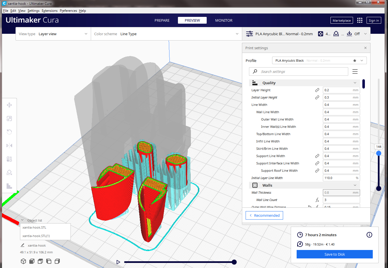This screenshot has height=268, width=388.
Task: Click the Layer Height value field
Action: click(341, 90)
